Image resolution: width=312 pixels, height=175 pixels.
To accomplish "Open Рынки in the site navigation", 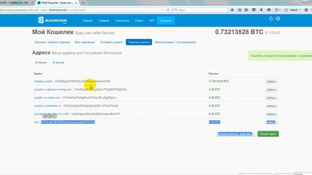I will (139, 20).
